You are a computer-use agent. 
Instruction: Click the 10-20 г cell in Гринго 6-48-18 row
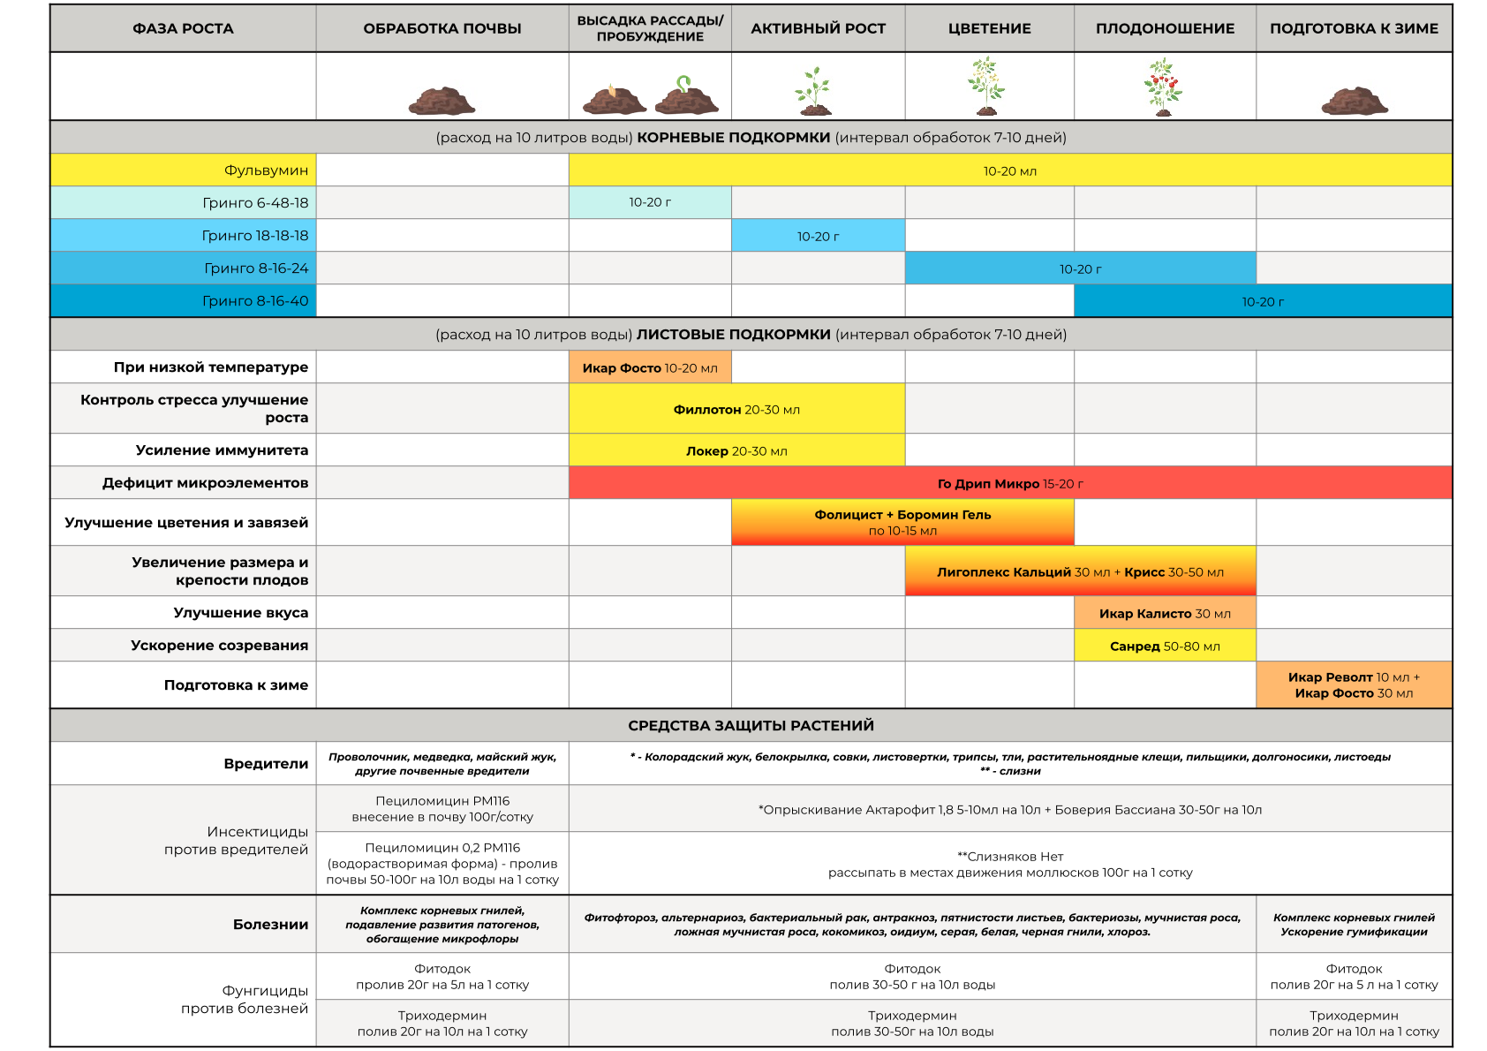[650, 202]
